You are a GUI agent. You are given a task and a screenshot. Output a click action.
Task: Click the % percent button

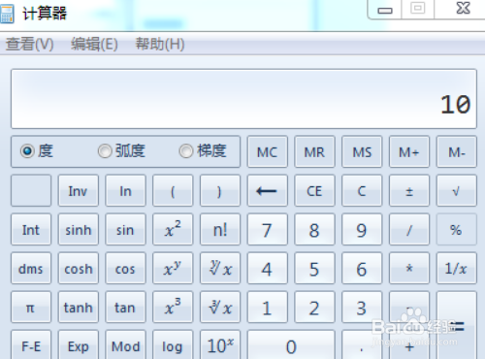point(457,230)
